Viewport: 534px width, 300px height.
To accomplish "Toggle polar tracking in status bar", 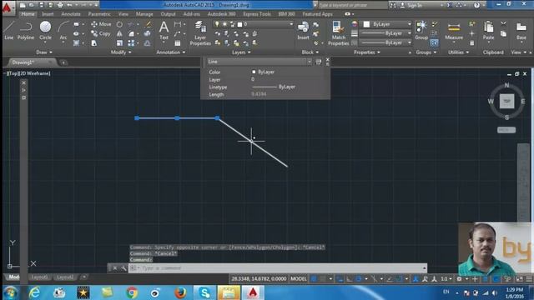I will point(359,279).
